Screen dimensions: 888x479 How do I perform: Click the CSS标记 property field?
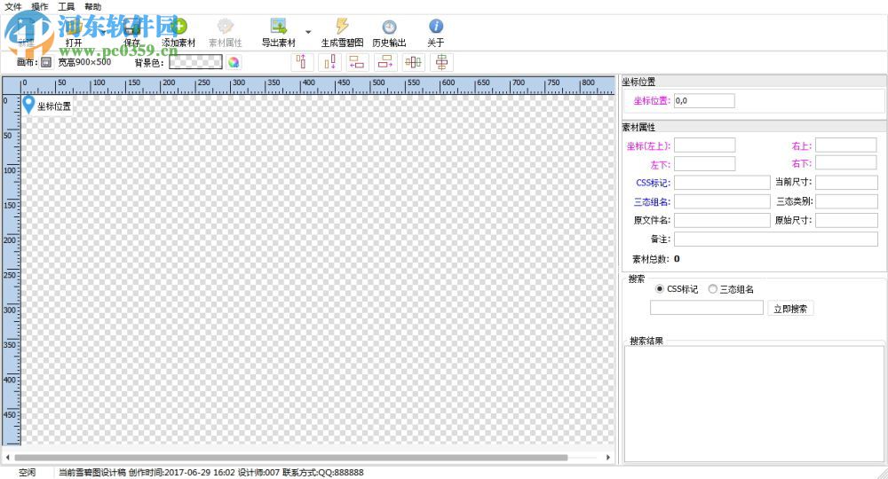pyautogui.click(x=722, y=182)
